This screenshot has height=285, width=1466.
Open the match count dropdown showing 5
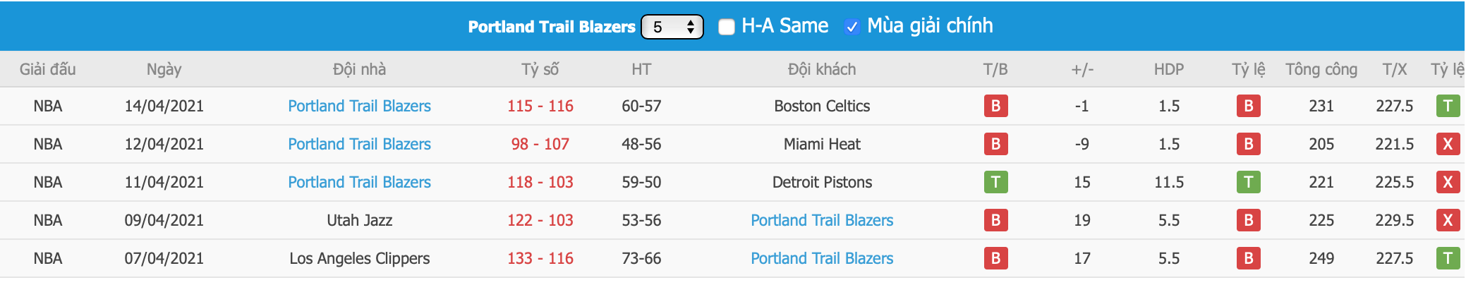click(x=672, y=27)
